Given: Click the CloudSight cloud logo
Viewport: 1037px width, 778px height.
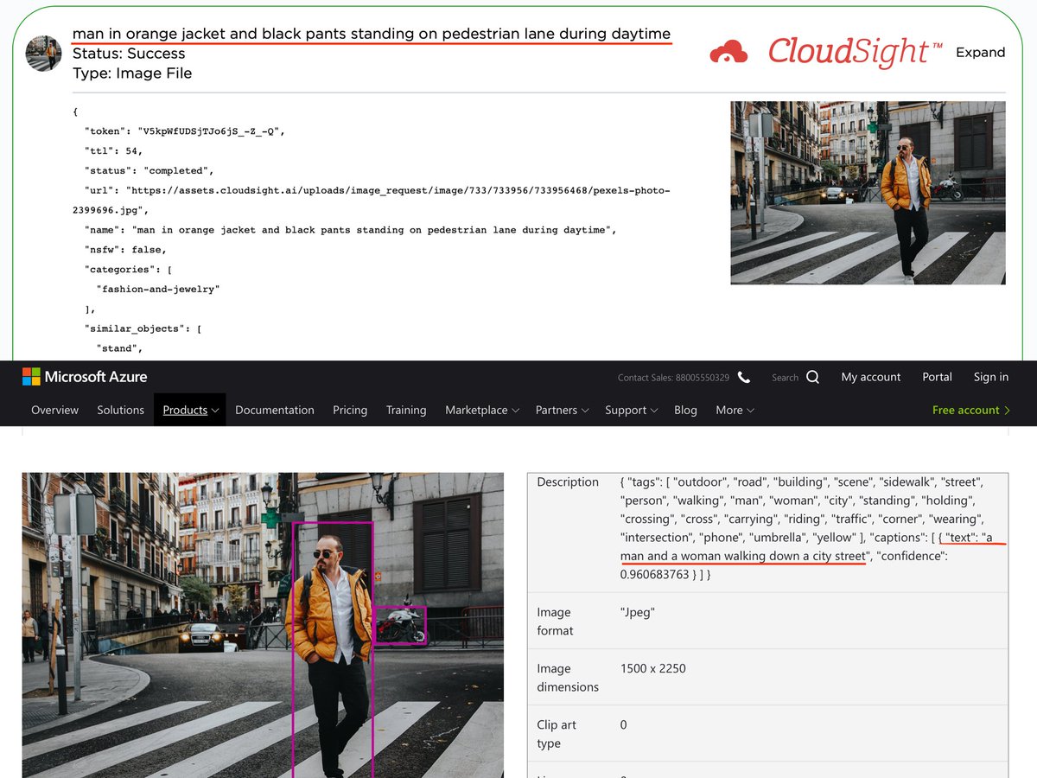Looking at the screenshot, I should [728, 53].
